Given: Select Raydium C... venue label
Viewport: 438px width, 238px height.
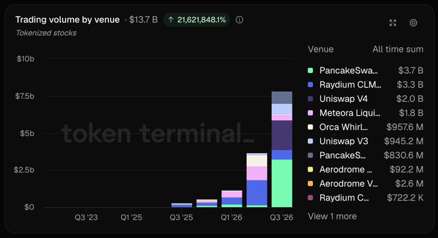Looking at the screenshot, I should point(344,197).
